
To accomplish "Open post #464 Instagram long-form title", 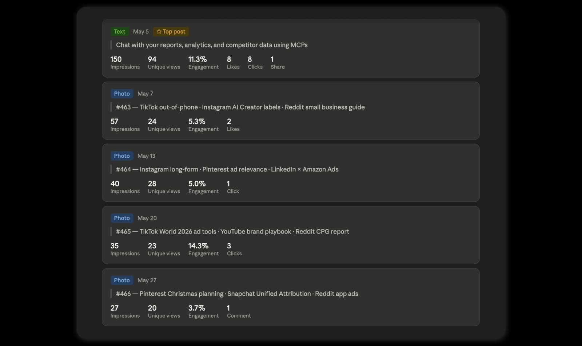I will pyautogui.click(x=227, y=169).
